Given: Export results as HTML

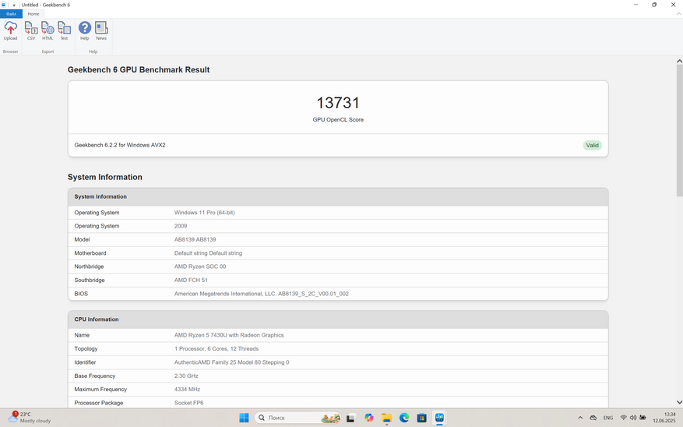Looking at the screenshot, I should tap(48, 31).
